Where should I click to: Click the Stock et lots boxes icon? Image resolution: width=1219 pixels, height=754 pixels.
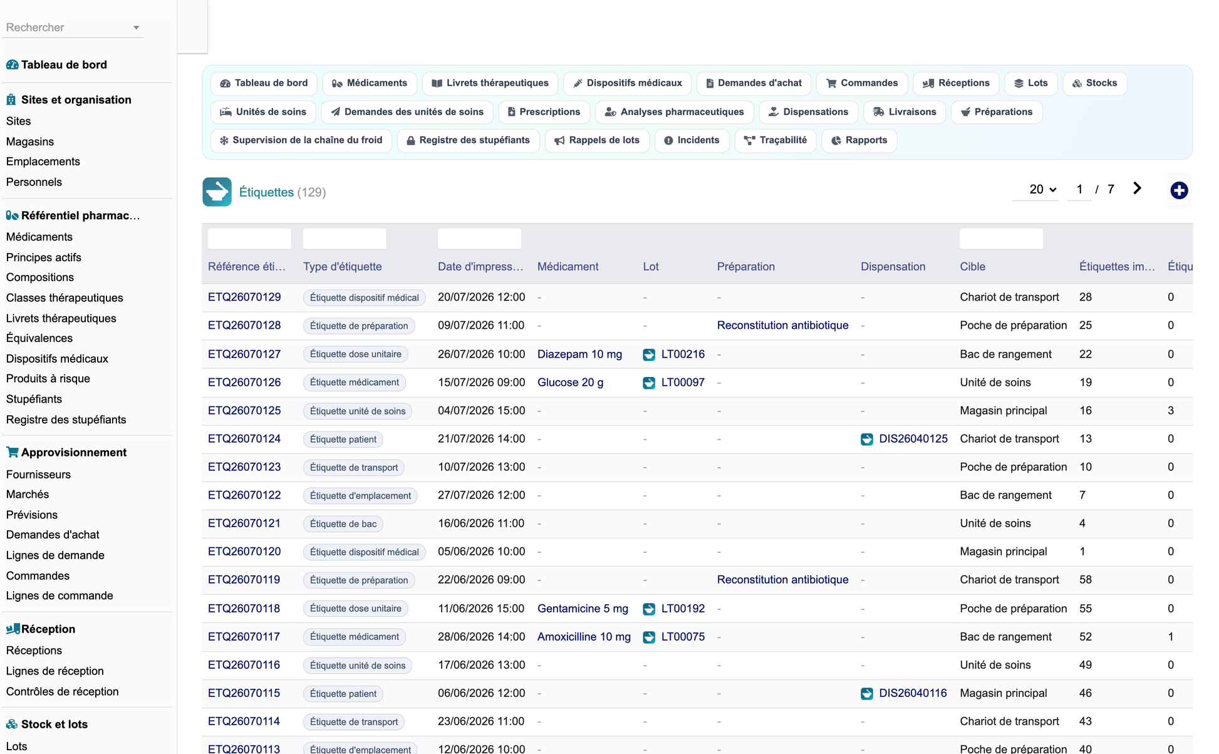coord(12,724)
